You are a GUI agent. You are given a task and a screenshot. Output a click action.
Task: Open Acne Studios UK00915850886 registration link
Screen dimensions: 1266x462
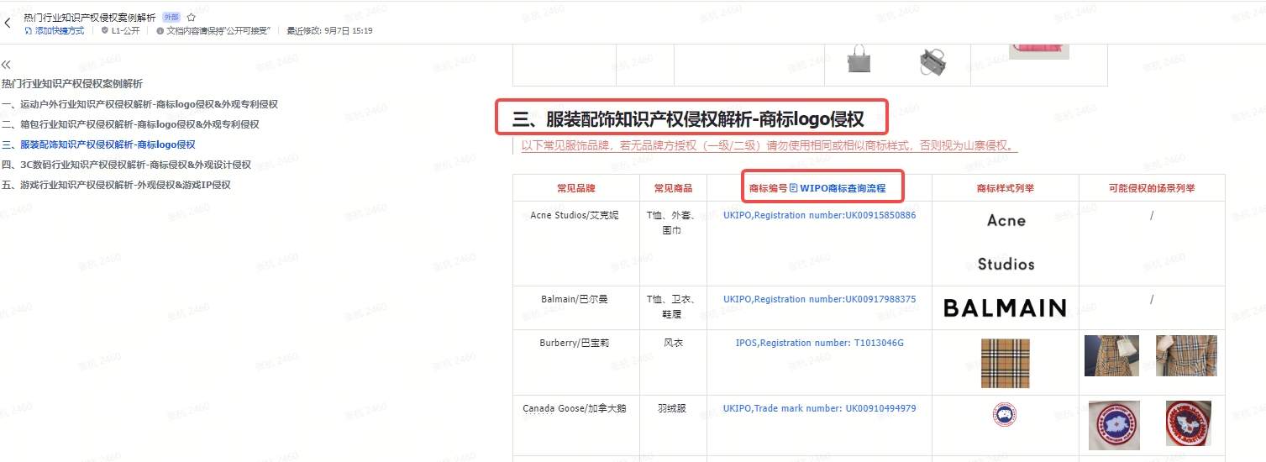(x=819, y=215)
